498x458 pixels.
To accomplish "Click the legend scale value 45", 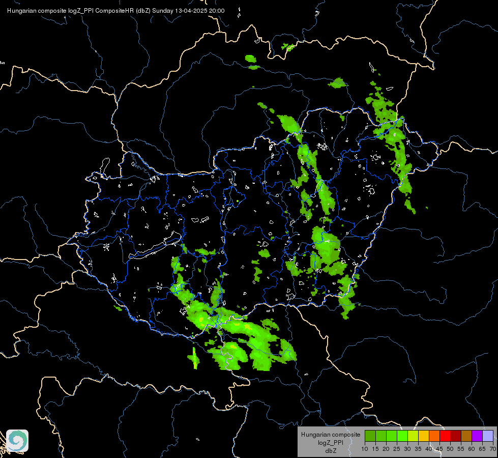I will [439, 449].
